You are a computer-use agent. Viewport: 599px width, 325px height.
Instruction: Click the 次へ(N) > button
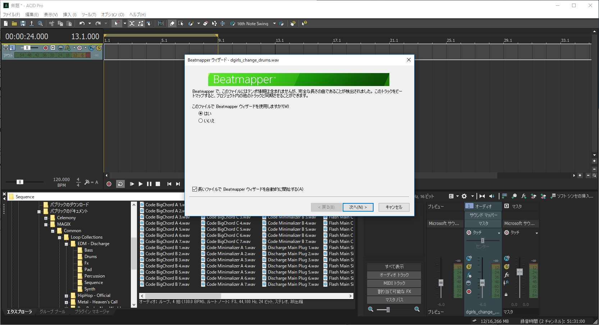(358, 207)
